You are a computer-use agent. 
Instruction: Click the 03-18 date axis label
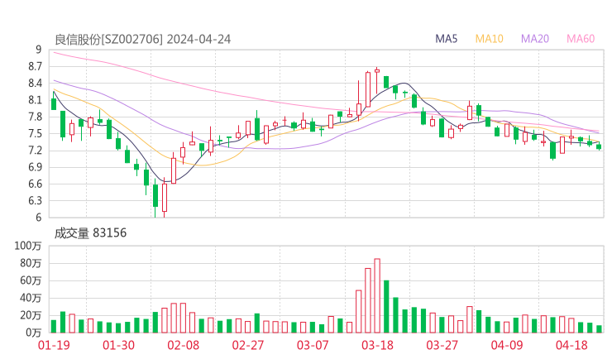[x=377, y=345]
